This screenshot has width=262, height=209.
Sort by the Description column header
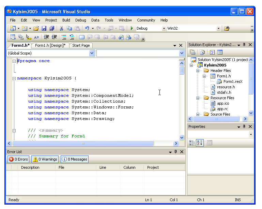pos(36,167)
